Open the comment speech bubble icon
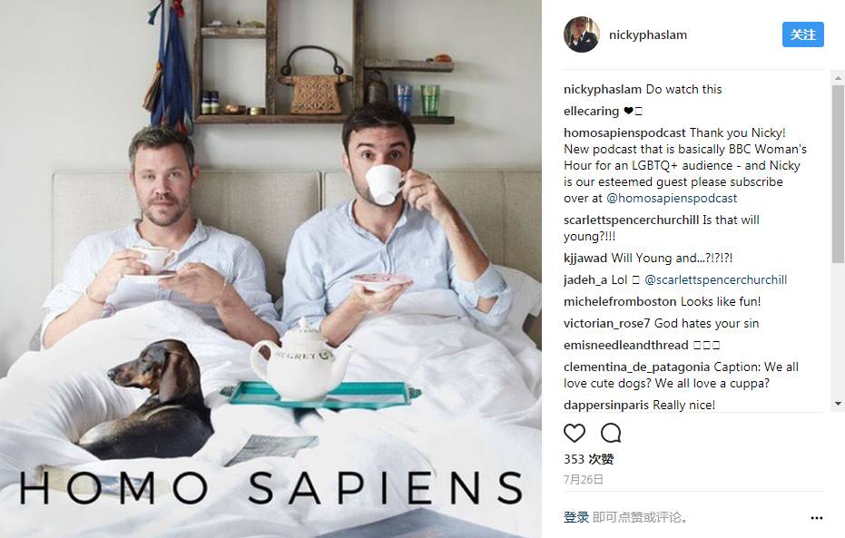Screen dimensions: 845x538 click(x=611, y=433)
